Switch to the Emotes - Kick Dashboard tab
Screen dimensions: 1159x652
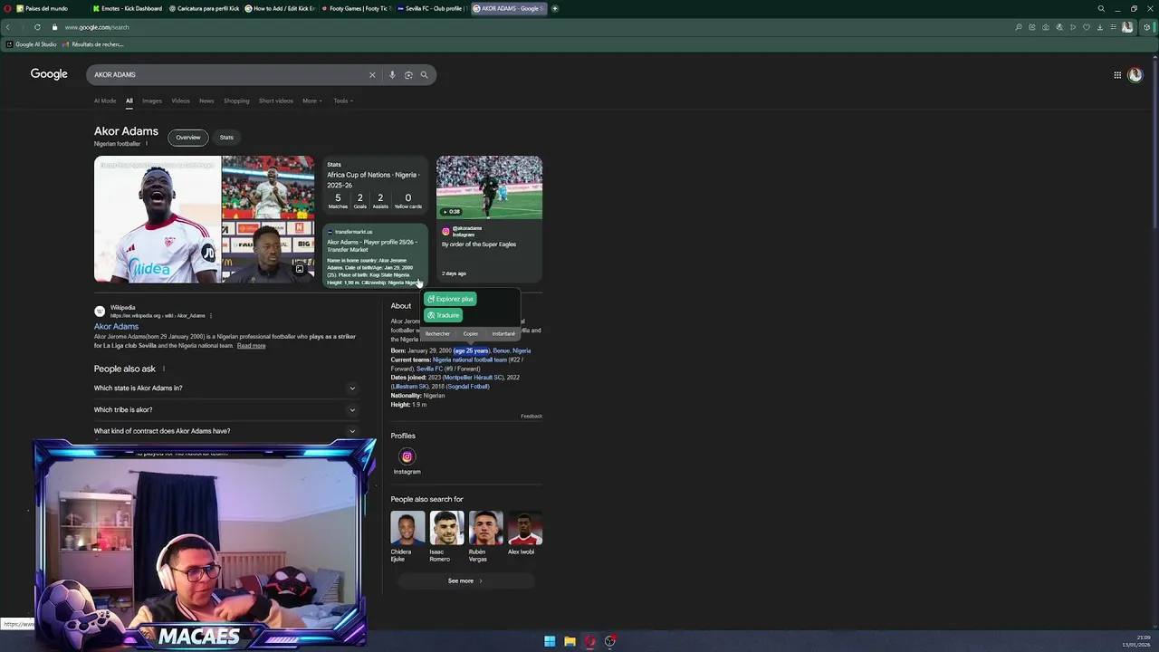(x=127, y=8)
